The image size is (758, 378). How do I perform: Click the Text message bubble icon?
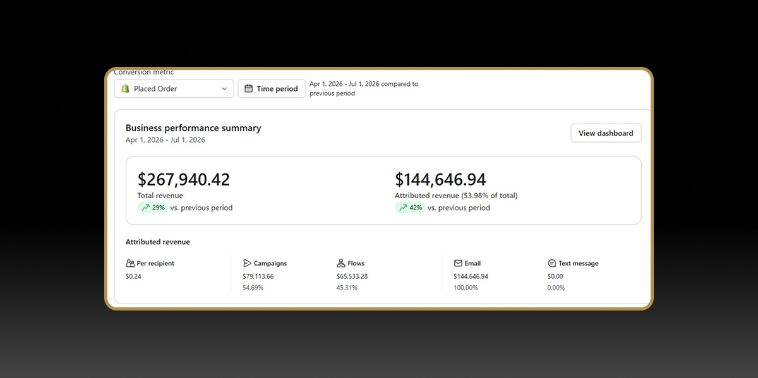click(x=552, y=263)
